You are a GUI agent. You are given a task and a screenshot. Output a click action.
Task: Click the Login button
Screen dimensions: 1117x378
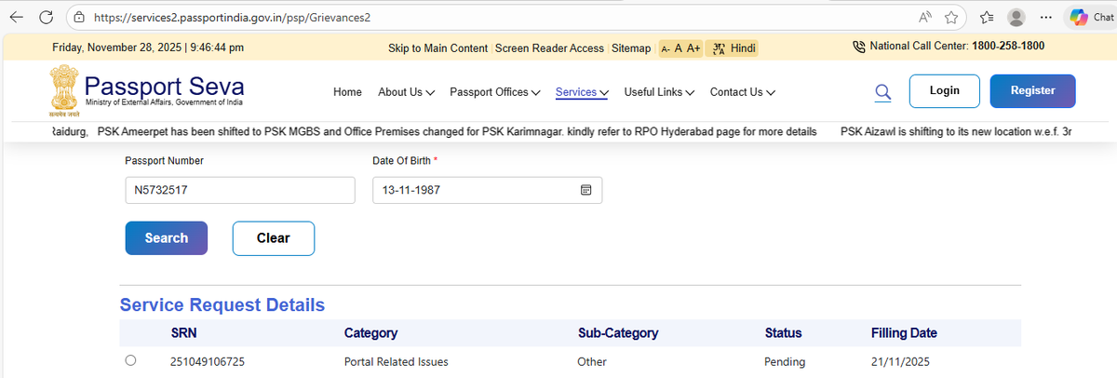pyautogui.click(x=944, y=91)
